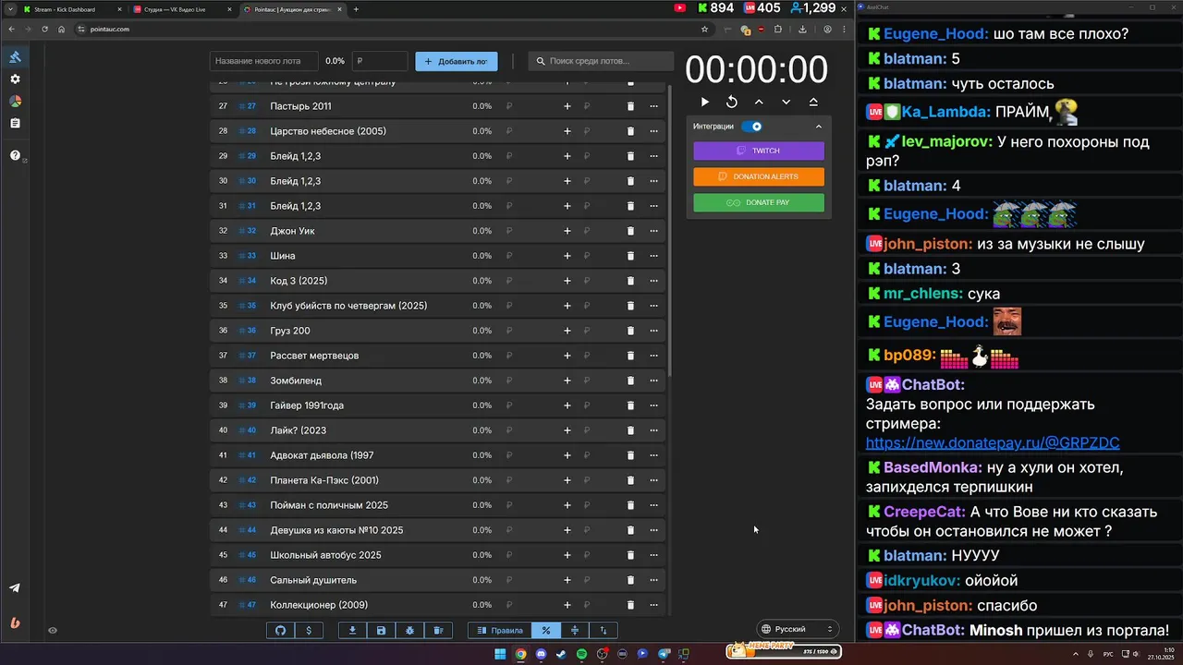Open GitHub icon in bottom toolbar

coord(281,630)
